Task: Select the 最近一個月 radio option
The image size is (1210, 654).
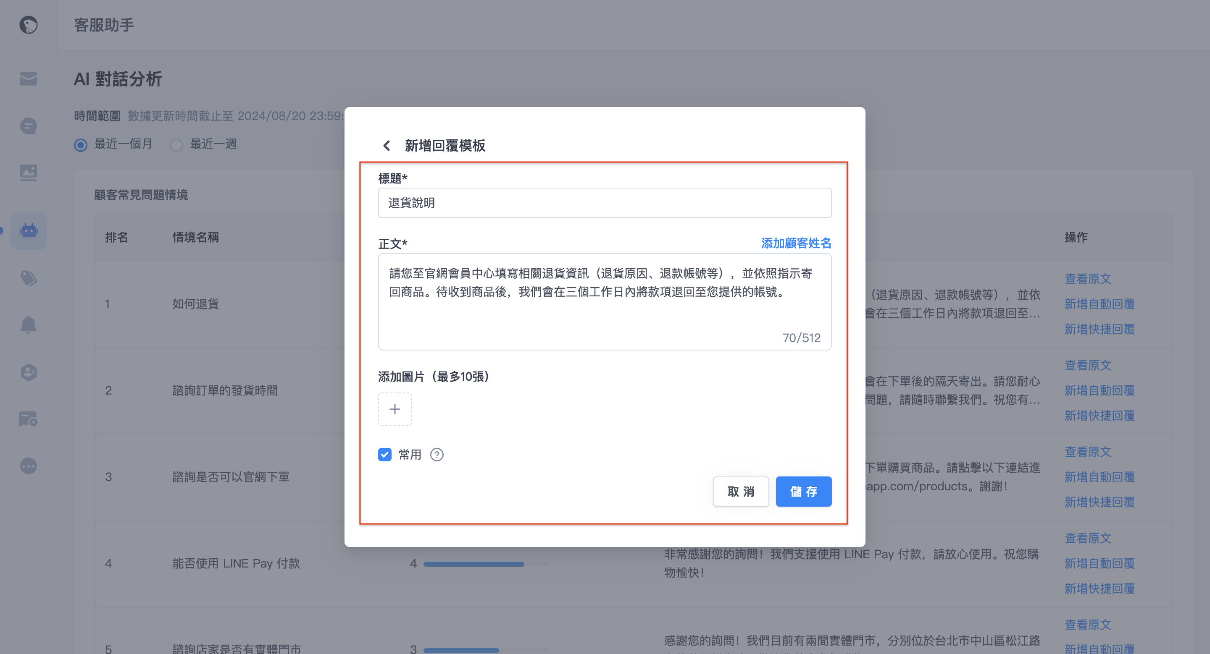Action: tap(81, 144)
